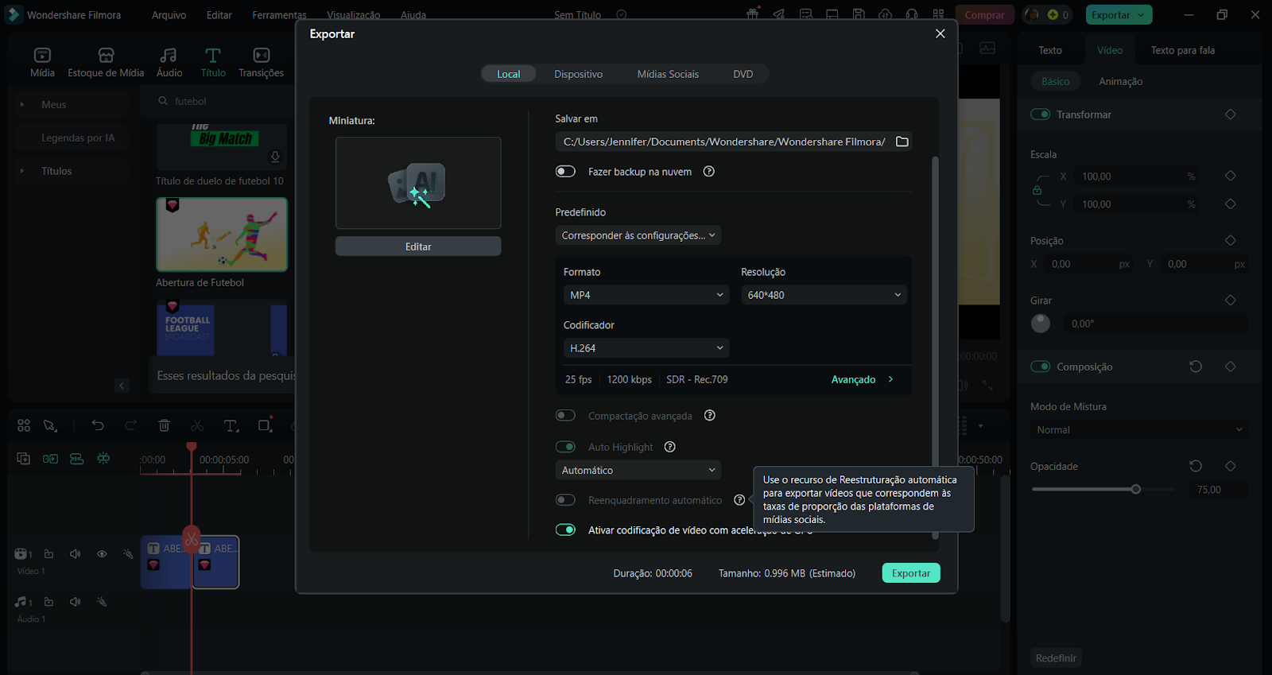Viewport: 1272px width, 675px height.
Task: Open the Resolução 640*480 dropdown
Action: pos(824,295)
